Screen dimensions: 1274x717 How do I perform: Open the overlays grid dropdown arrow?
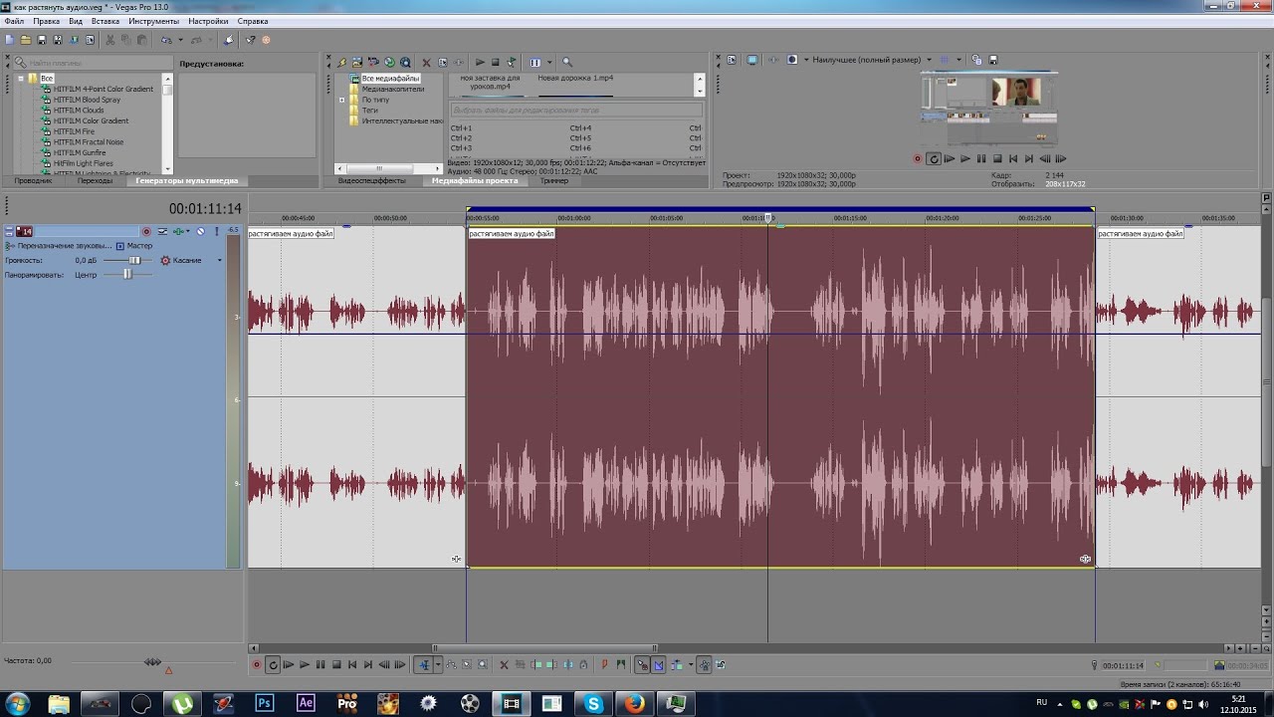pyautogui.click(x=959, y=60)
